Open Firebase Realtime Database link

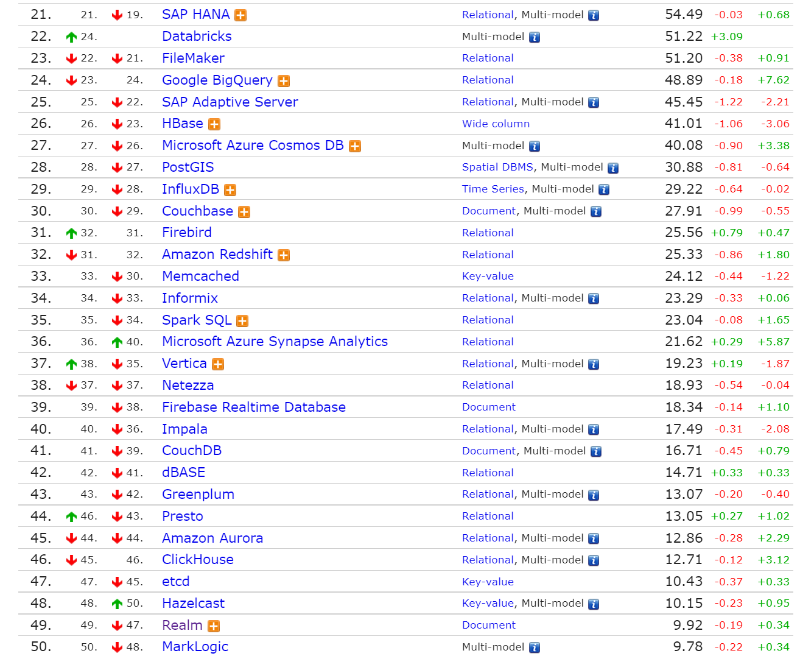click(254, 407)
